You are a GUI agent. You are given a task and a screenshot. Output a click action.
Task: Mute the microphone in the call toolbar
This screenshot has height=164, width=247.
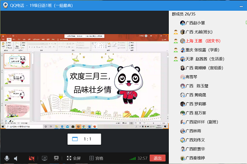(7, 158)
